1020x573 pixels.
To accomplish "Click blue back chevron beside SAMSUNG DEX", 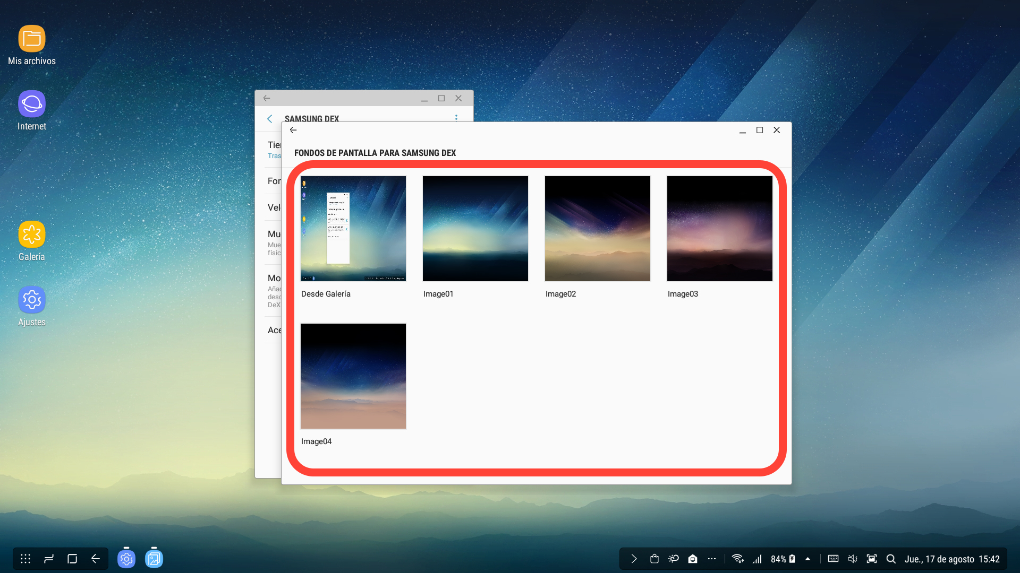I will point(270,119).
